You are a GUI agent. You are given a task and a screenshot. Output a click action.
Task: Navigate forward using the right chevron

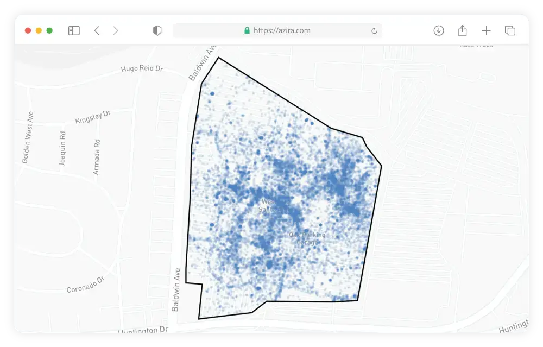(x=115, y=30)
